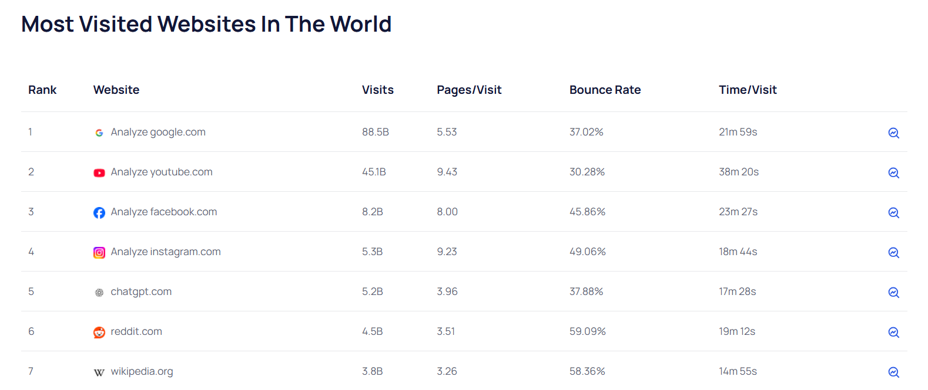
Task: Click the YouTube logo favicon
Action: pos(99,173)
